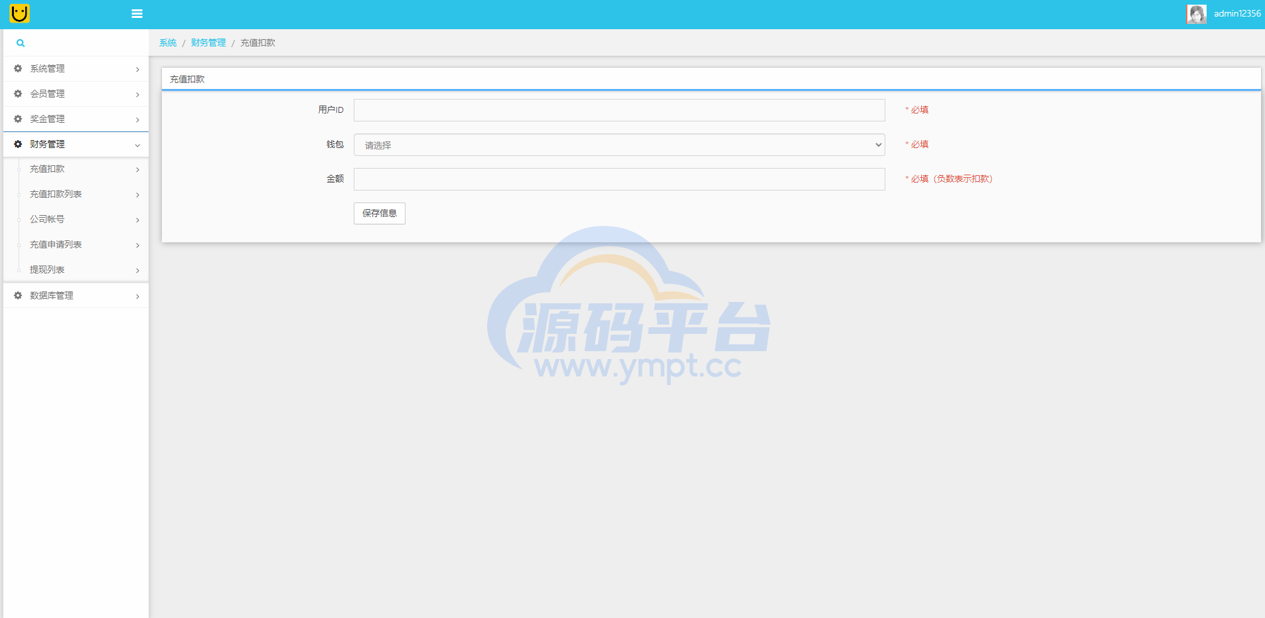Expand the 会员管理 menu arrow

pyautogui.click(x=137, y=94)
